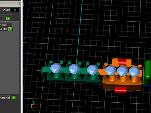Edit the Count value field showing 8
151x113 pixels.
[15, 10]
